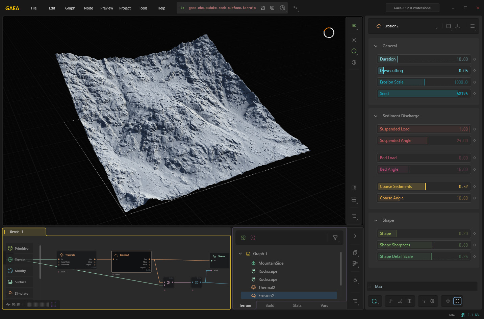The image size is (484, 319).
Task: Enable the fullscreen brackets toggle
Action: click(x=457, y=301)
